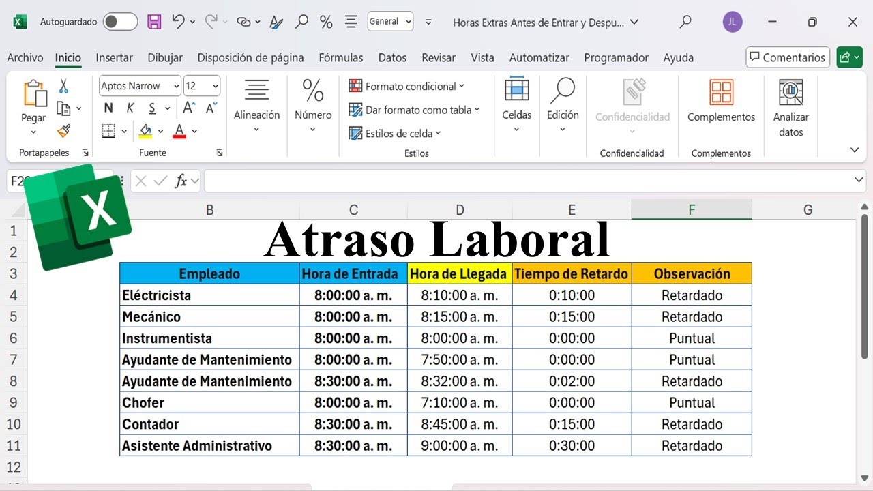Open Portapapeles dialog launcher
The width and height of the screenshot is (873, 491).
click(85, 153)
